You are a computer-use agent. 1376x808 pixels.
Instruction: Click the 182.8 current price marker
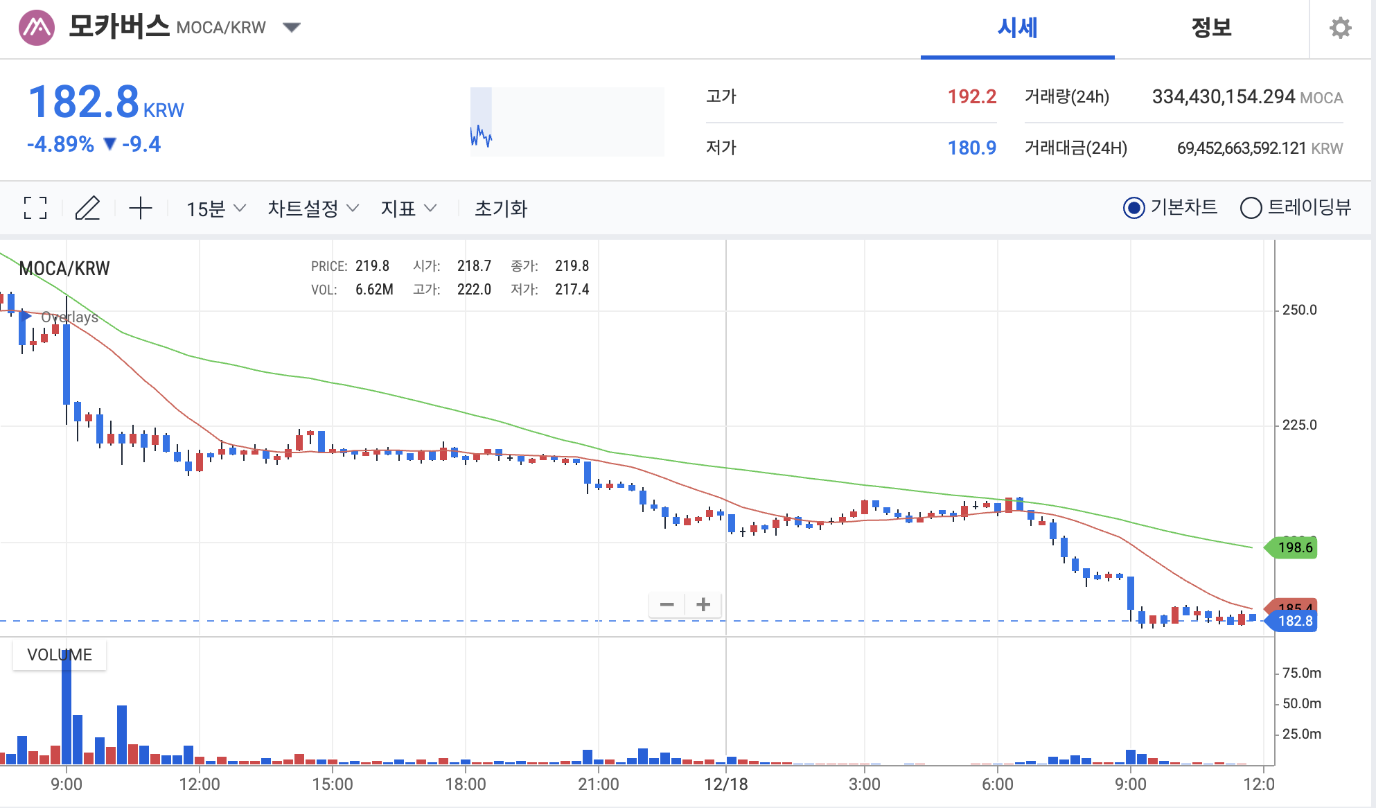(1294, 621)
